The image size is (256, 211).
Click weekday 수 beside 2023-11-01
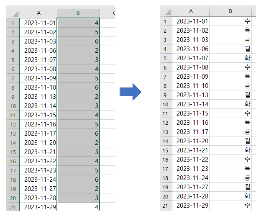(230, 21)
